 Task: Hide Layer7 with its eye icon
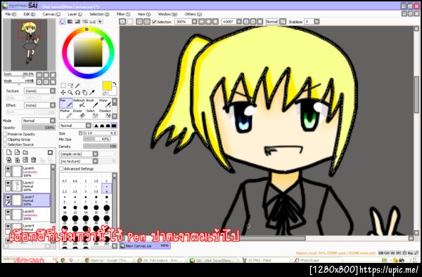[8, 197]
